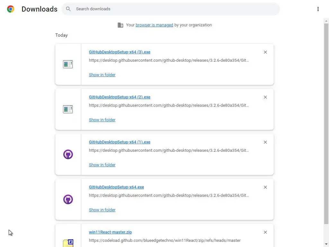The width and height of the screenshot is (329, 247).
Task: Click the installer icon for GitHubDesktopSetup-x64 (3).exe
Action: point(68,64)
